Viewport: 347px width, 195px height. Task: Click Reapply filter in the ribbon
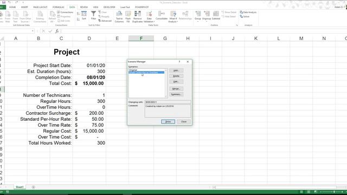click(x=104, y=16)
